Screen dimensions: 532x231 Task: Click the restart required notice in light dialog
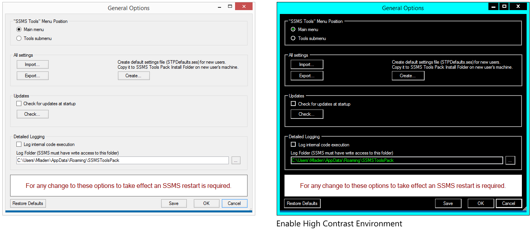(x=129, y=186)
